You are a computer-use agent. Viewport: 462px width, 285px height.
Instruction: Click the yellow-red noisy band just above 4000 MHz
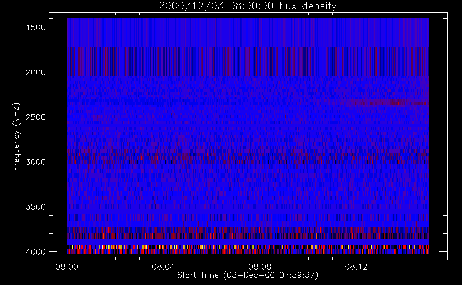[x=248, y=247]
